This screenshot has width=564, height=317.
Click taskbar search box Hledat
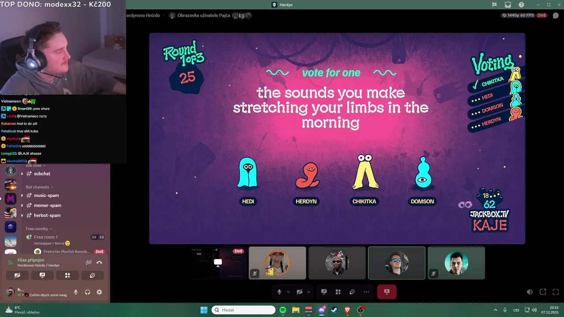tap(244, 310)
